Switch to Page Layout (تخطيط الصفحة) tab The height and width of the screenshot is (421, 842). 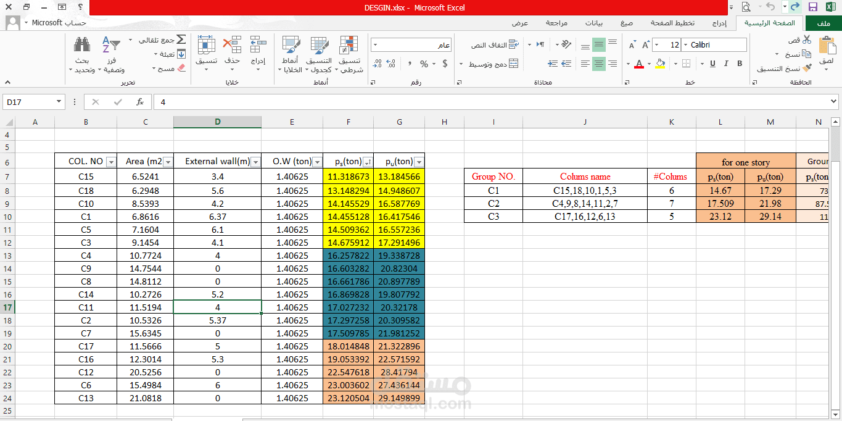pos(672,23)
